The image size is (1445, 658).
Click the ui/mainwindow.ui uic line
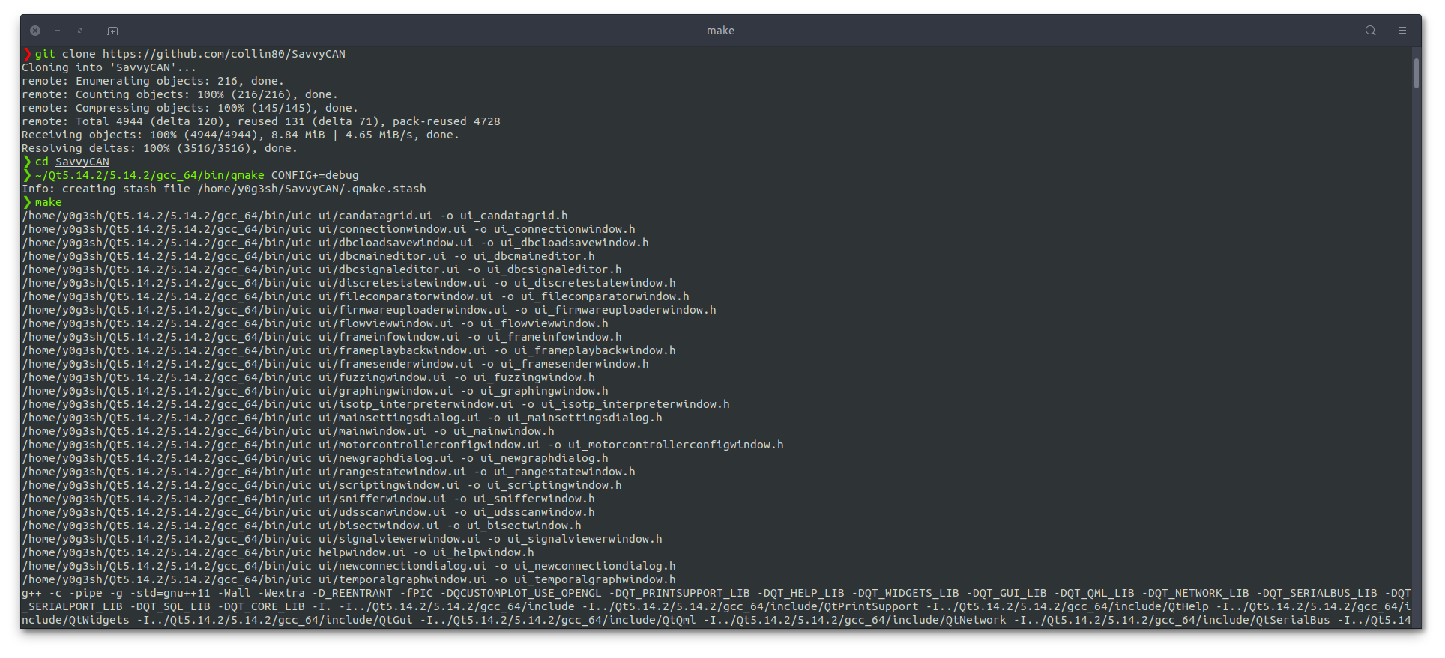pyautogui.click(x=288, y=431)
